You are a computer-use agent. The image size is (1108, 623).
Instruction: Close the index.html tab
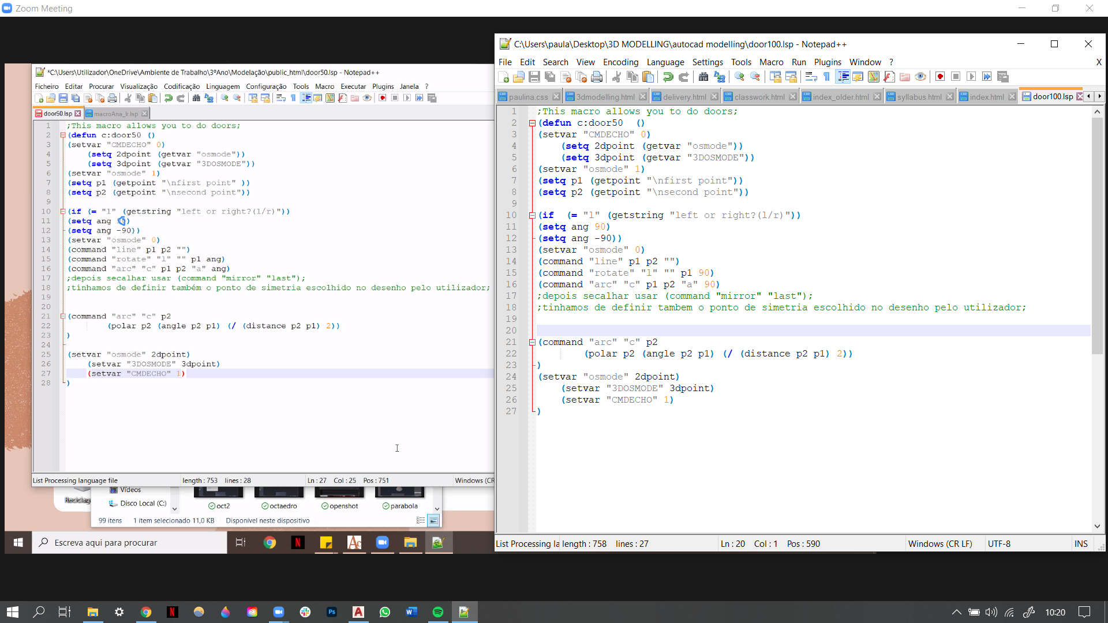pyautogui.click(x=1012, y=97)
